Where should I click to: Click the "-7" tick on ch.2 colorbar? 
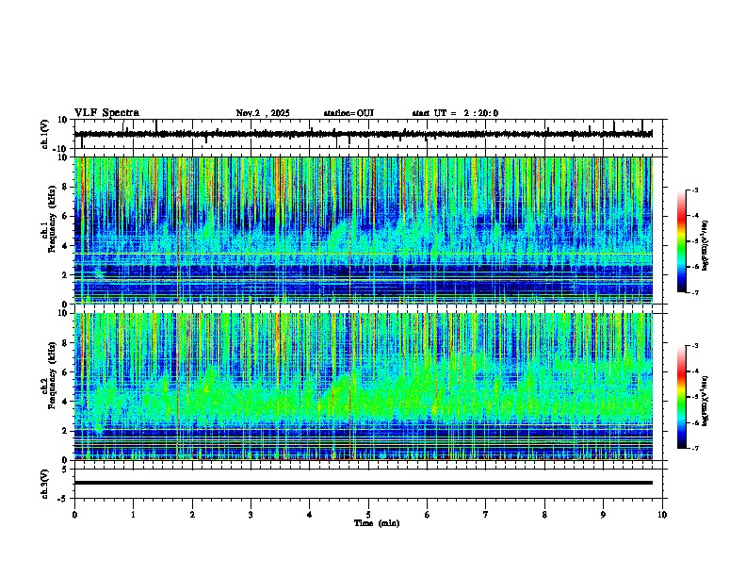(695, 448)
